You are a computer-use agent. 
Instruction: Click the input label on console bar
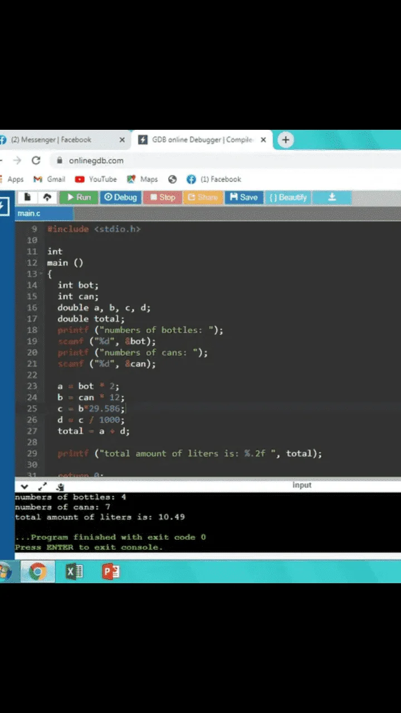(x=302, y=485)
